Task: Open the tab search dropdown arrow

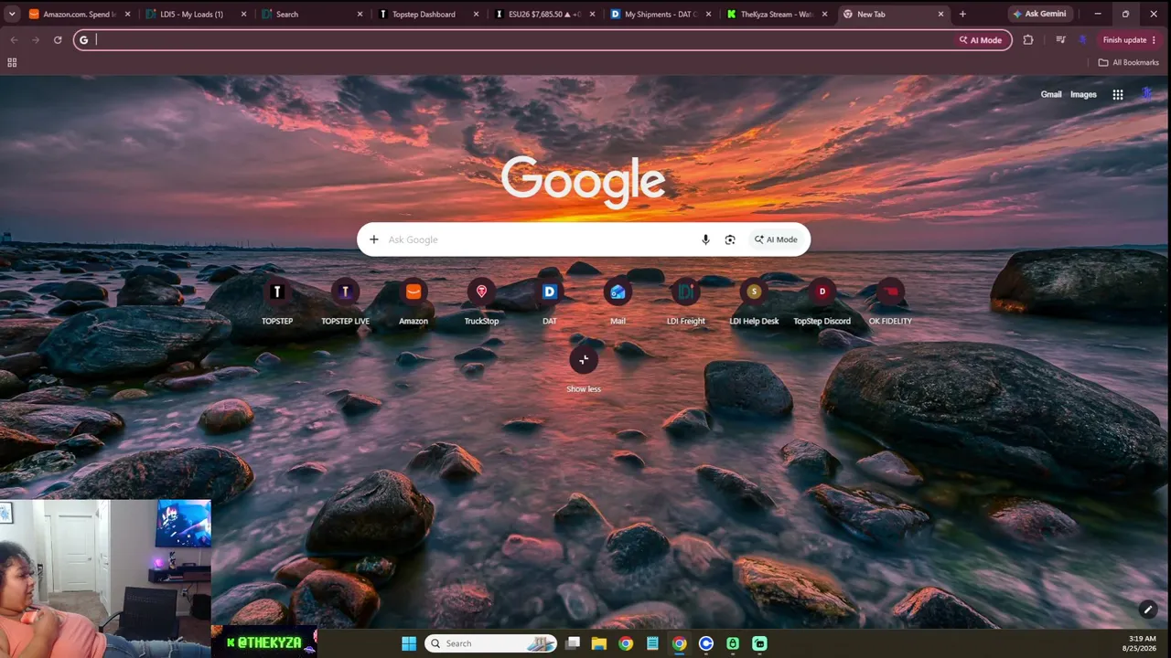Action: point(12,14)
